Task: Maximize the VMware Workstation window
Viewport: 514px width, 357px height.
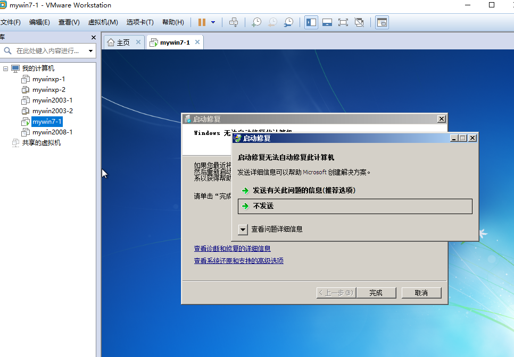Action: click(491, 5)
